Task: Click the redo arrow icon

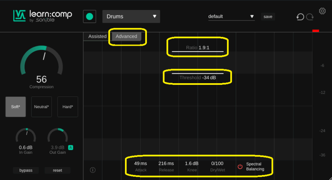Action: point(309,17)
